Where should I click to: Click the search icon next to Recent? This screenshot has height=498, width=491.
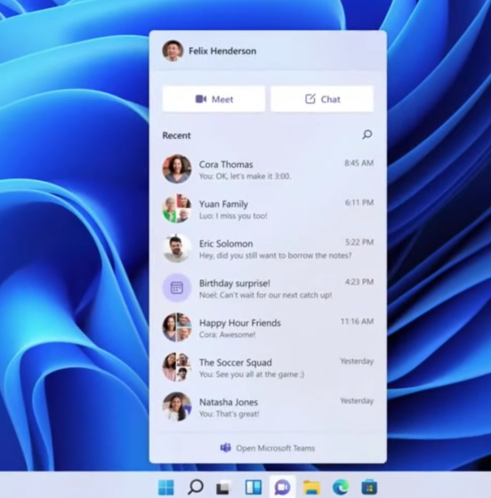click(x=367, y=134)
